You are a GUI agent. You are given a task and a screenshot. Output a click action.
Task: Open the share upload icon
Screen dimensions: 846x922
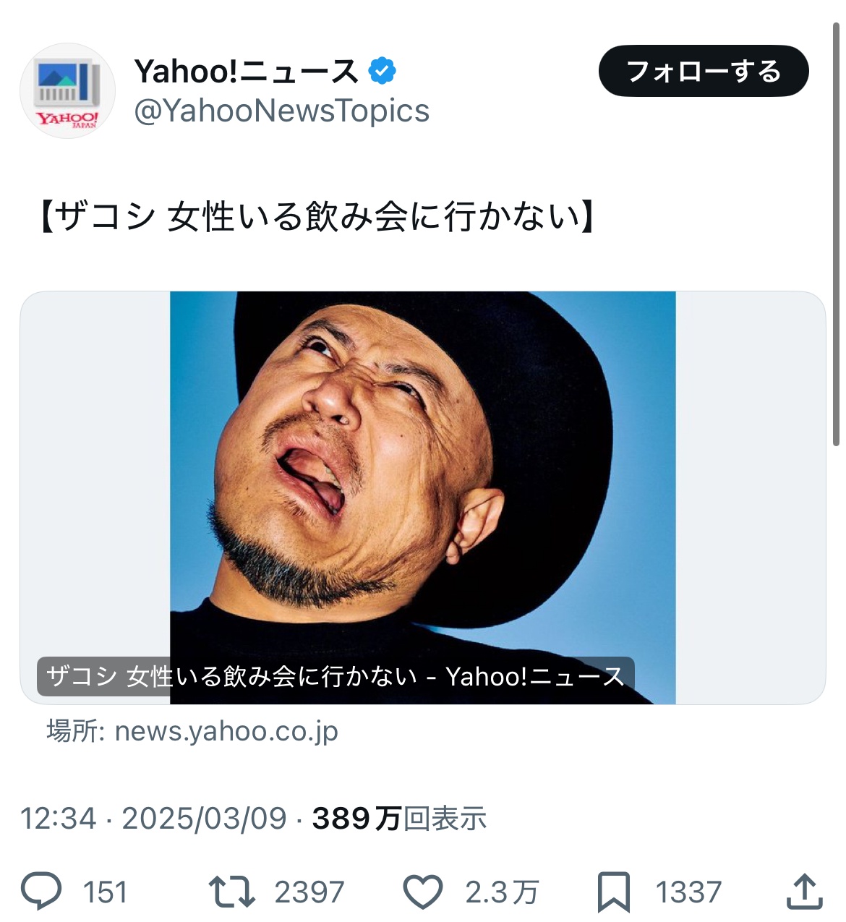804,891
